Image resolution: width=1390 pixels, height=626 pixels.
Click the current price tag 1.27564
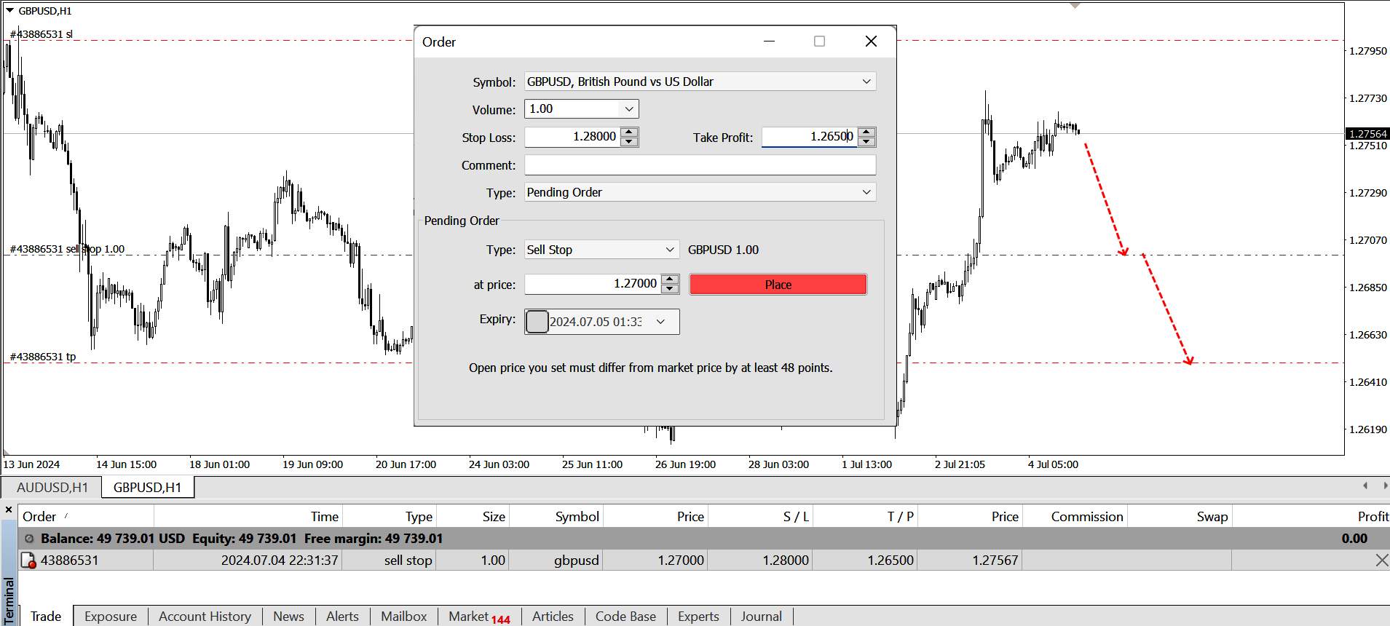coord(1367,134)
